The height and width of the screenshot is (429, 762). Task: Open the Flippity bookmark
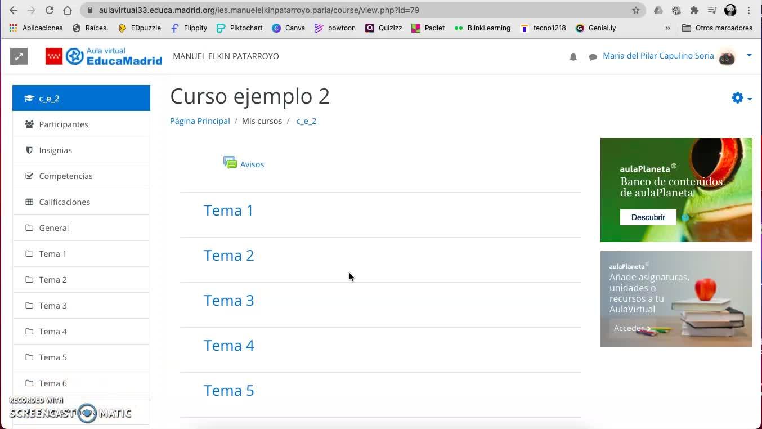click(x=189, y=28)
